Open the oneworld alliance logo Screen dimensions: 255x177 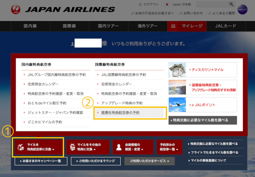point(242,10)
